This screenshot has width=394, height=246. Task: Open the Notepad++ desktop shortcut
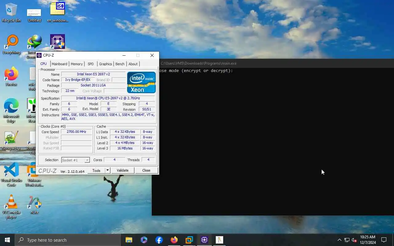[11, 141]
